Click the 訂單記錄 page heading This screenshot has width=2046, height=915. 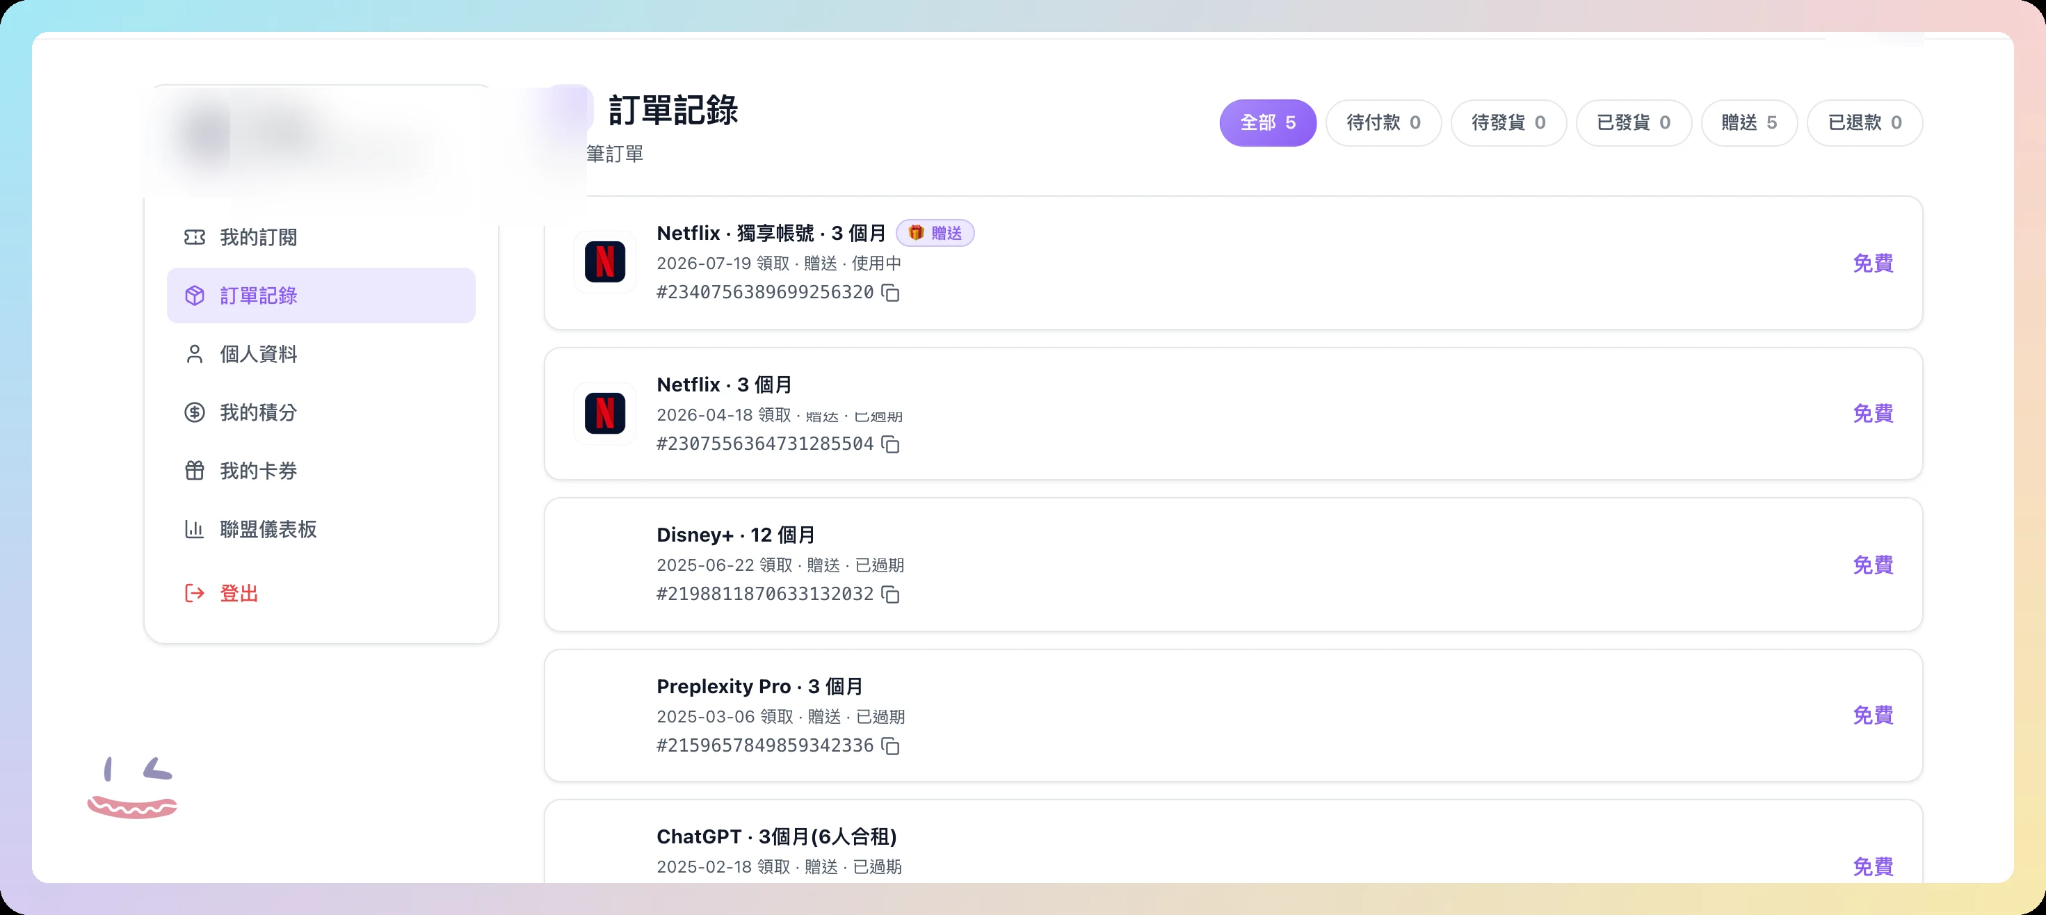(x=673, y=111)
